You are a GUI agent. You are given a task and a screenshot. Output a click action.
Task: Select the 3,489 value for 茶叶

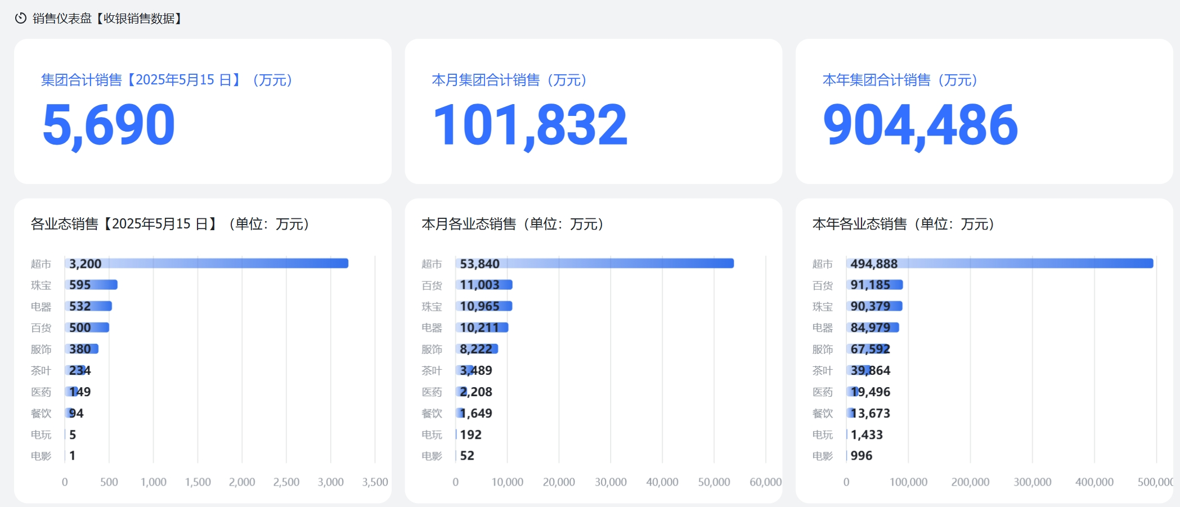[x=476, y=370]
